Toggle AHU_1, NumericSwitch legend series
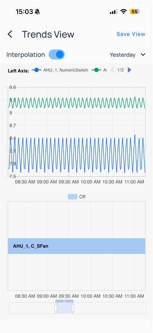Image resolution: width=153 pixels, height=333 pixels. click(x=60, y=70)
